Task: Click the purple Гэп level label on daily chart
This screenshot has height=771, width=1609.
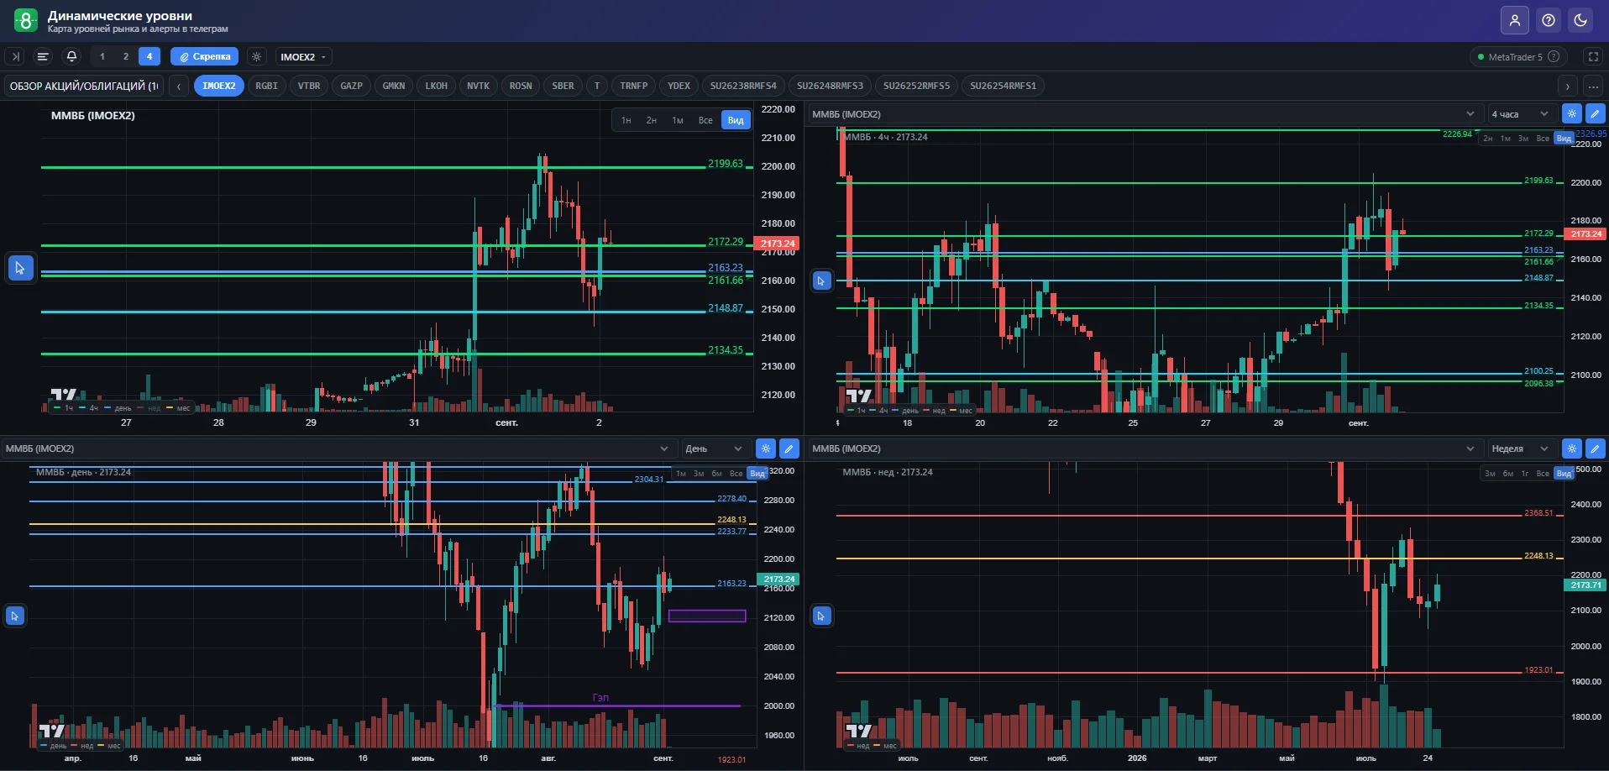Action: click(600, 698)
